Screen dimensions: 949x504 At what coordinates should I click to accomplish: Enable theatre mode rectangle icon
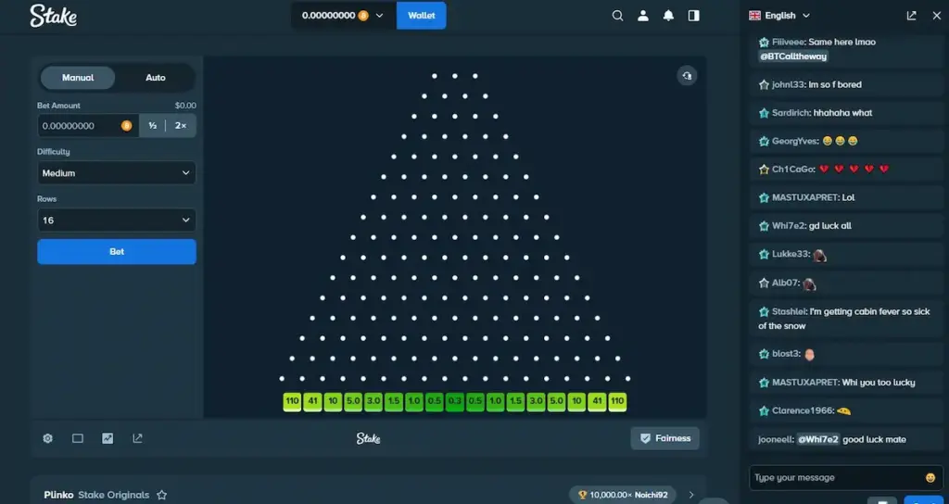click(x=78, y=438)
